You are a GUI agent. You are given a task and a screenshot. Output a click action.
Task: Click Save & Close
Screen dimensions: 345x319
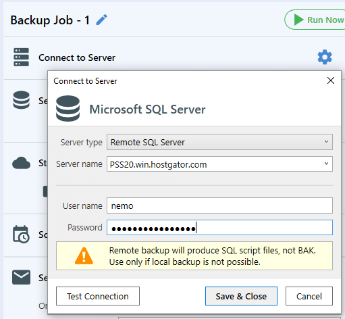(241, 296)
